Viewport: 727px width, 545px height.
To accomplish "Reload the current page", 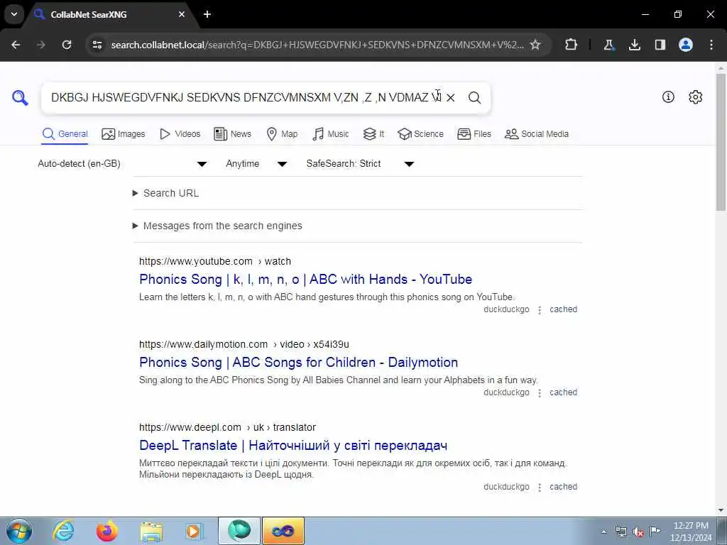I will pyautogui.click(x=67, y=45).
